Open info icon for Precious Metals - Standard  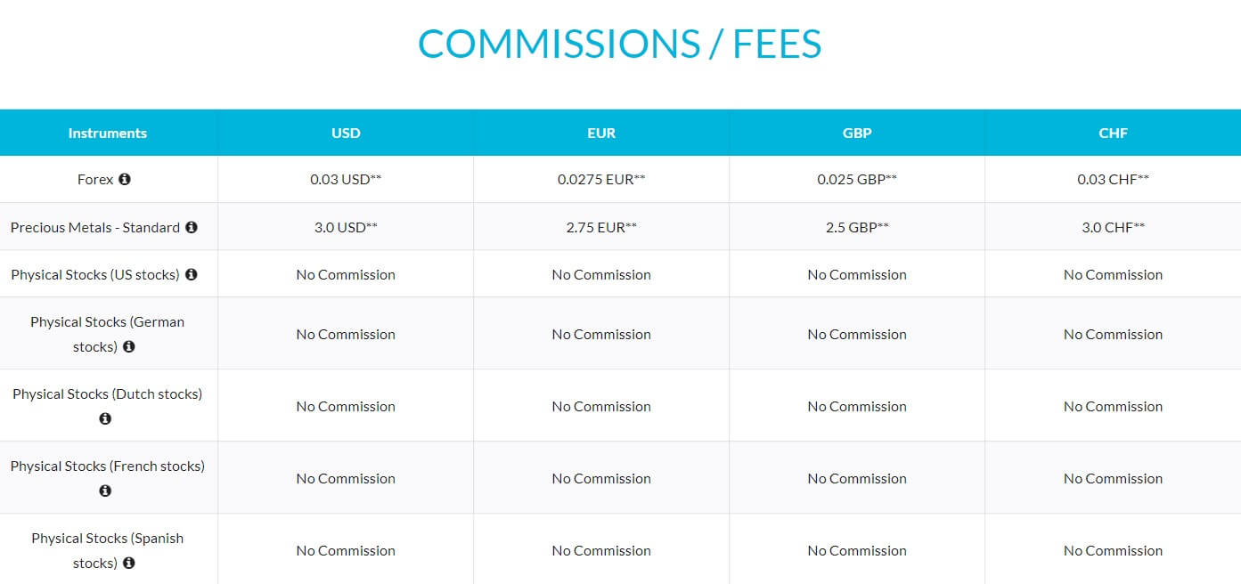[x=191, y=227]
